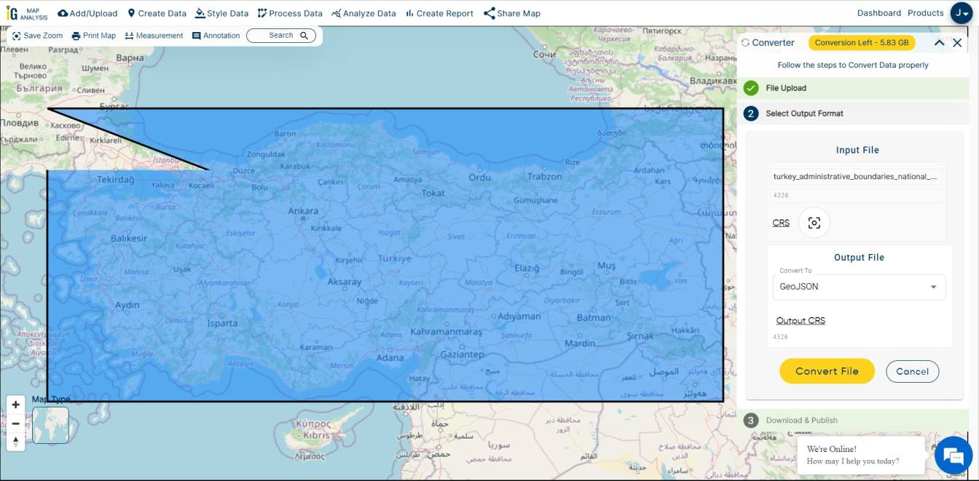Click the Conversion Left 5.83 GB badge
This screenshot has height=481, width=979.
coord(861,42)
